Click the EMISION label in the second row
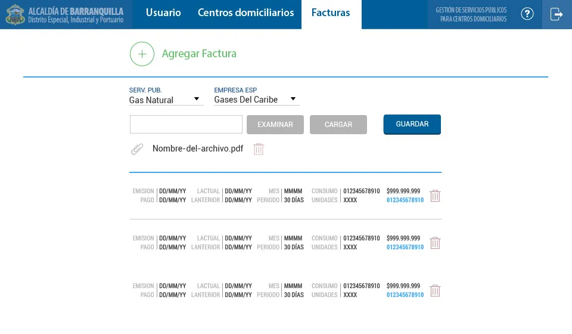The image size is (572, 334). (143, 238)
